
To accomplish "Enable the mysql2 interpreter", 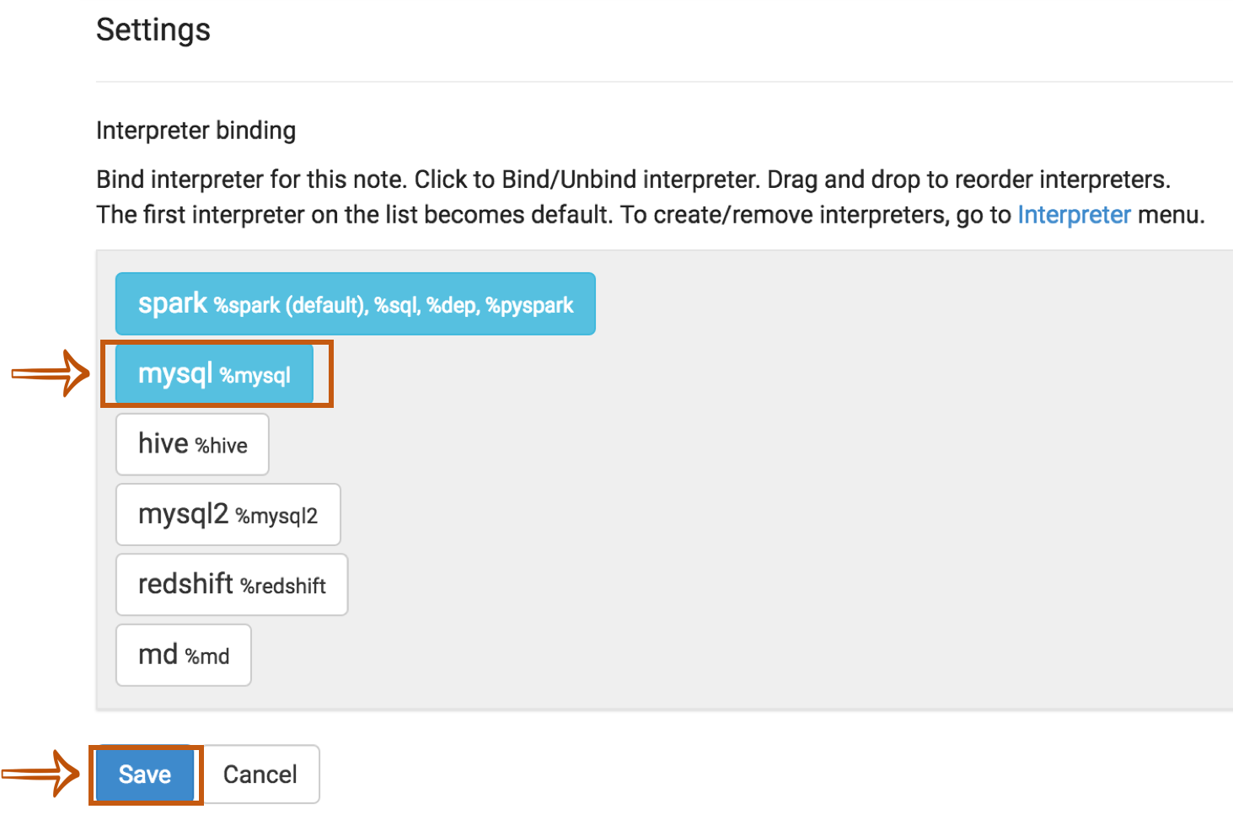I will tap(228, 514).
